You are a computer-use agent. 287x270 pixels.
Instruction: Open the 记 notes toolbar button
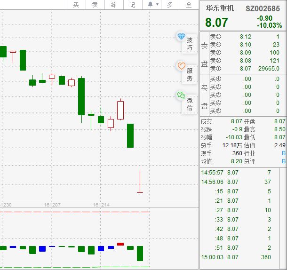pos(132,5)
